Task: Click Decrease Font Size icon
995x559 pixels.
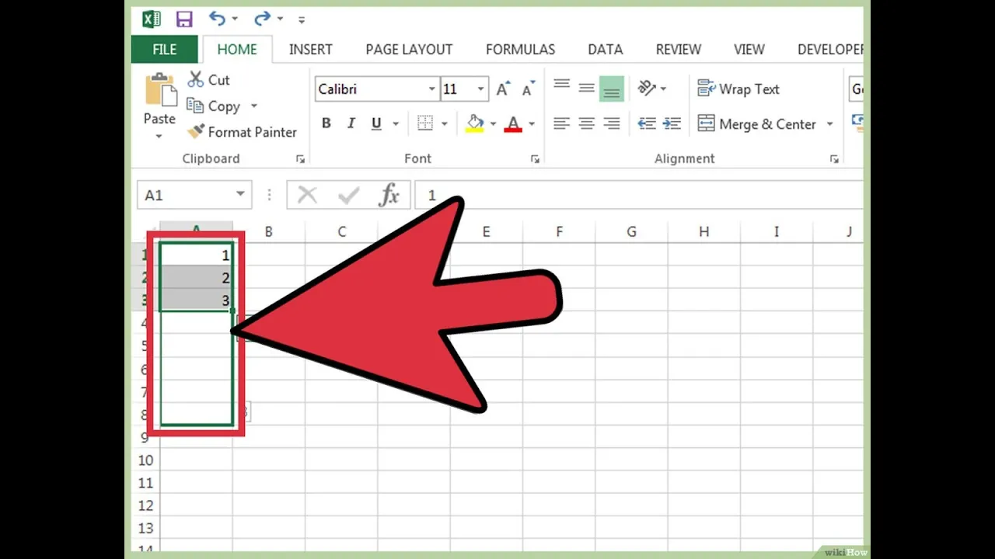Action: [529, 89]
